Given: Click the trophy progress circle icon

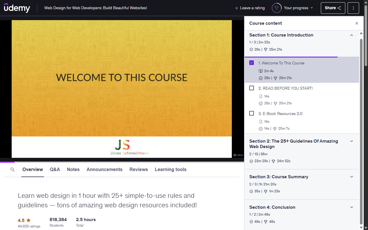Looking at the screenshot, I should tap(277, 8).
